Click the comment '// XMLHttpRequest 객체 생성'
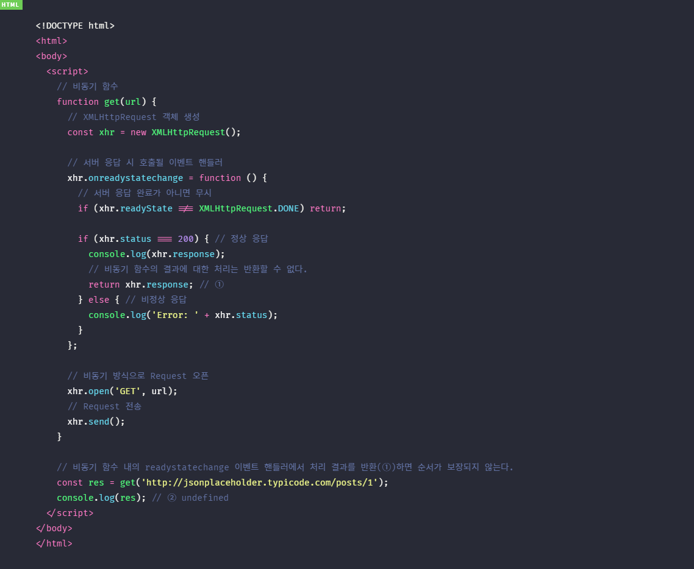The width and height of the screenshot is (694, 569). [x=134, y=117]
